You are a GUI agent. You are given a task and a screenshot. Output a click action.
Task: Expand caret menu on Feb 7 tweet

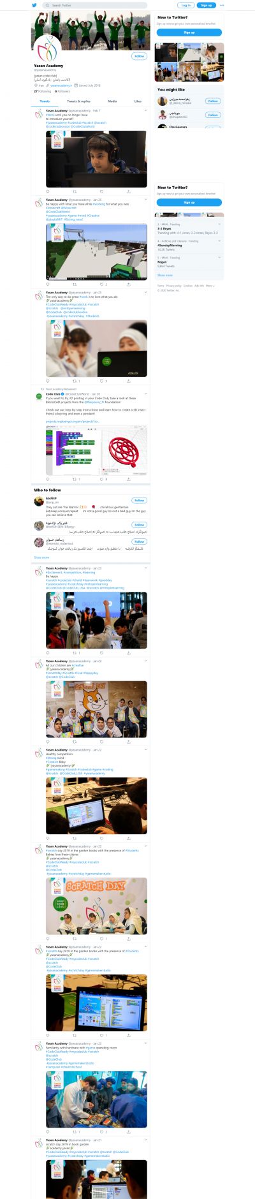(145, 110)
